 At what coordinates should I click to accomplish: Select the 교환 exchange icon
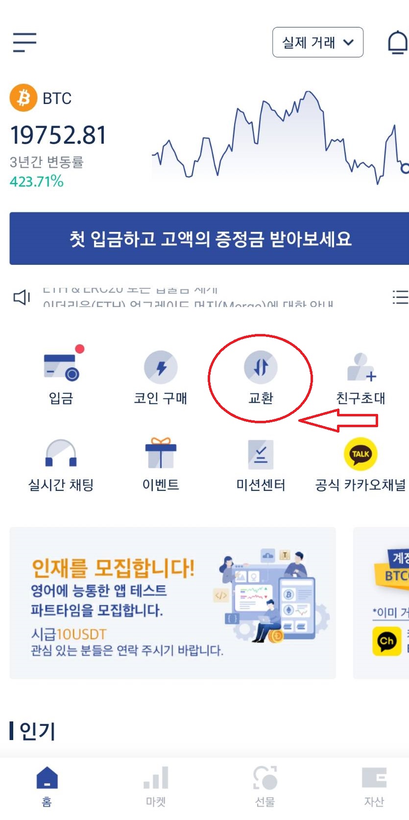[261, 367]
